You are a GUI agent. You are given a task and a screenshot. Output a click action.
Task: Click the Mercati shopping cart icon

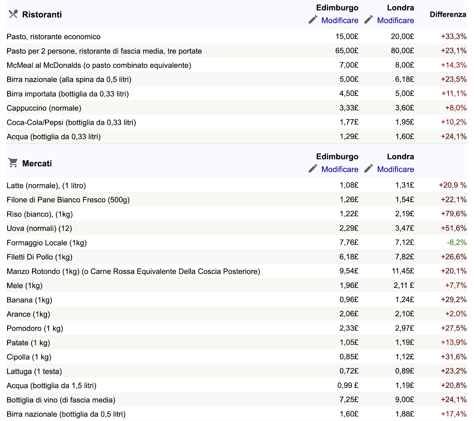tap(13, 163)
